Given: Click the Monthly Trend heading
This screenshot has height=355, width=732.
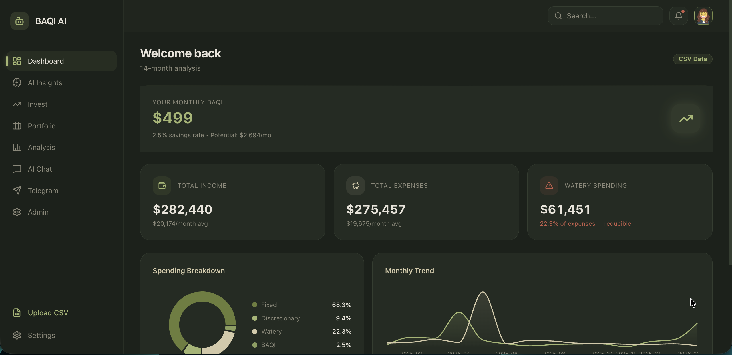Looking at the screenshot, I should (x=409, y=271).
